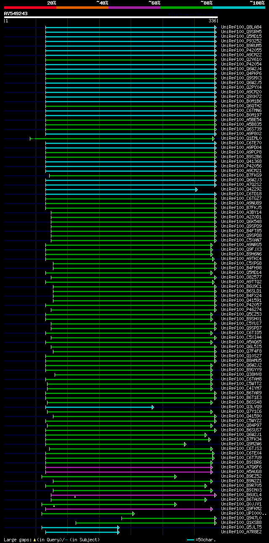269x543 pixels.
Task: Select the hit label UniRef100_Q3LVQ9
Action: 241,407
